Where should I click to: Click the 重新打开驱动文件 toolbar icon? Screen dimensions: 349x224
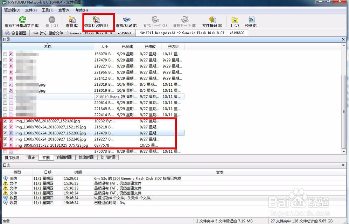(x=22, y=20)
